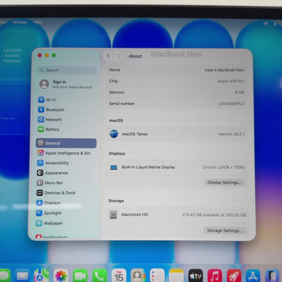This screenshot has height=282, width=282.
Task: Open Appearance settings
Action: coord(52,173)
